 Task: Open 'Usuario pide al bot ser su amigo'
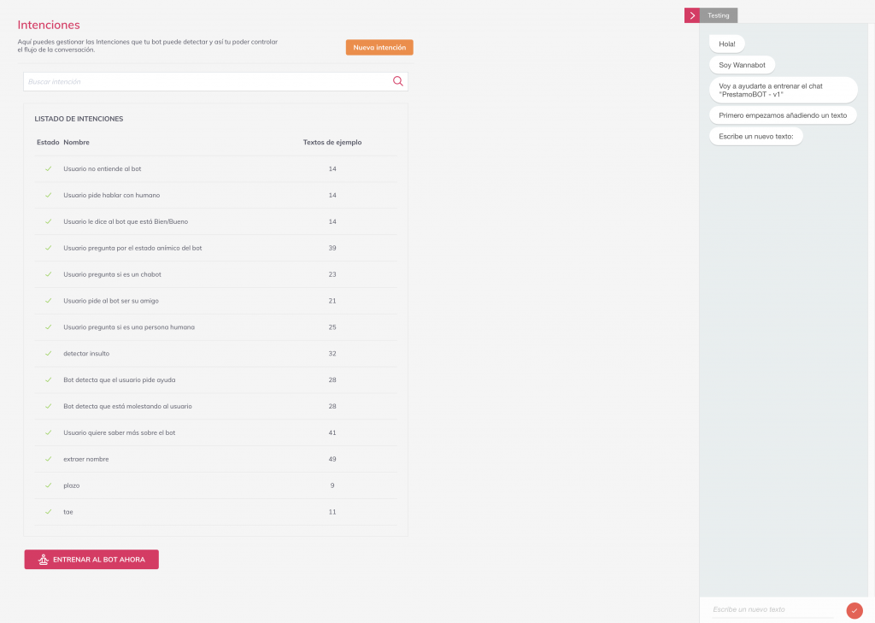111,301
